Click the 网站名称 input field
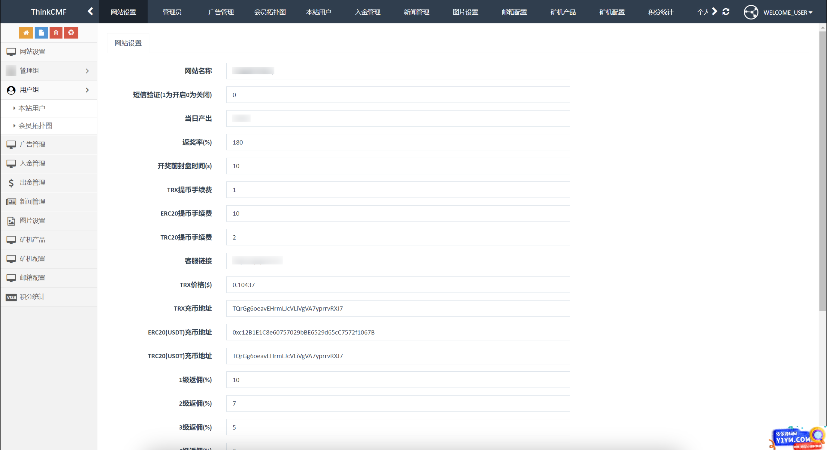The width and height of the screenshot is (827, 450). 398,71
